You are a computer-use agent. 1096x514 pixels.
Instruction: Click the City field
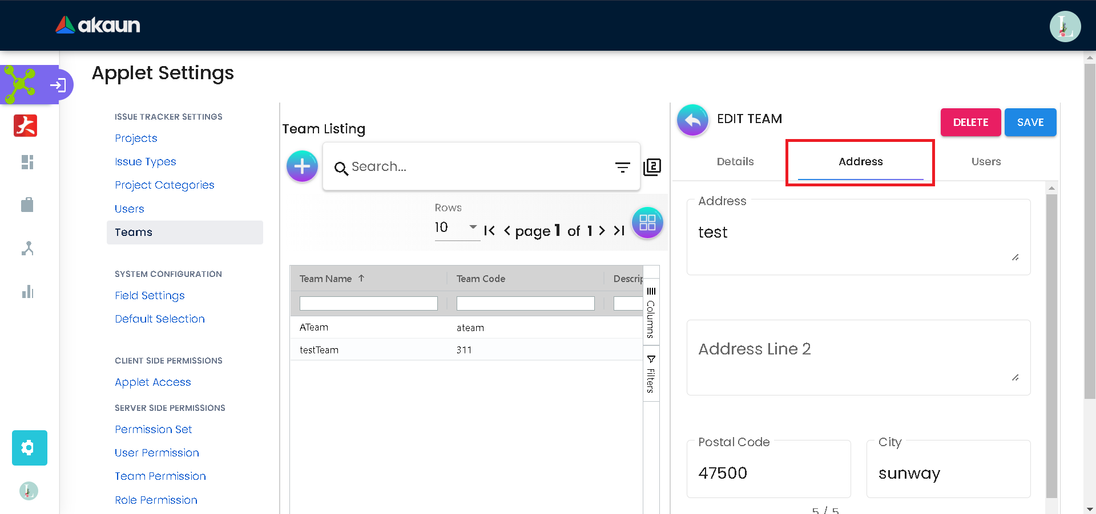point(948,469)
